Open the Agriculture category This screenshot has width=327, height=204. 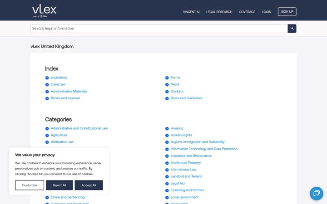[x=59, y=135]
